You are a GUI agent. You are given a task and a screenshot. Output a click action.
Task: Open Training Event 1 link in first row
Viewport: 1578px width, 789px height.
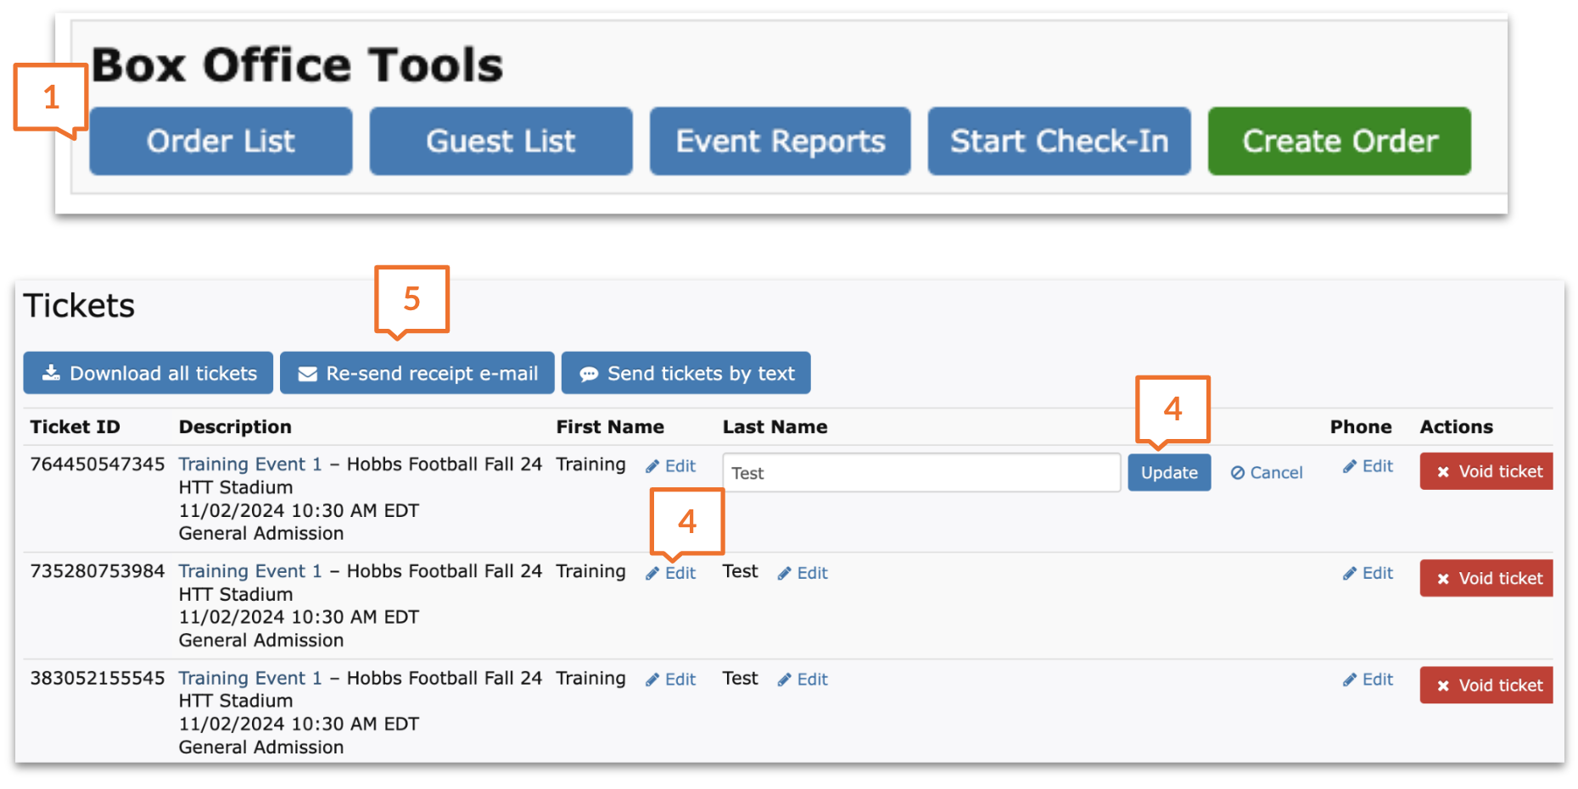250,464
